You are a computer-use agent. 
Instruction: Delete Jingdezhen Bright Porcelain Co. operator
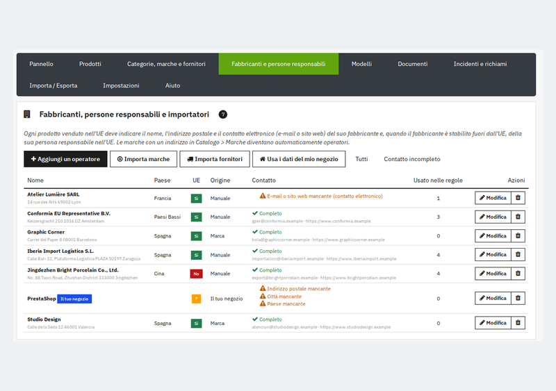point(518,274)
